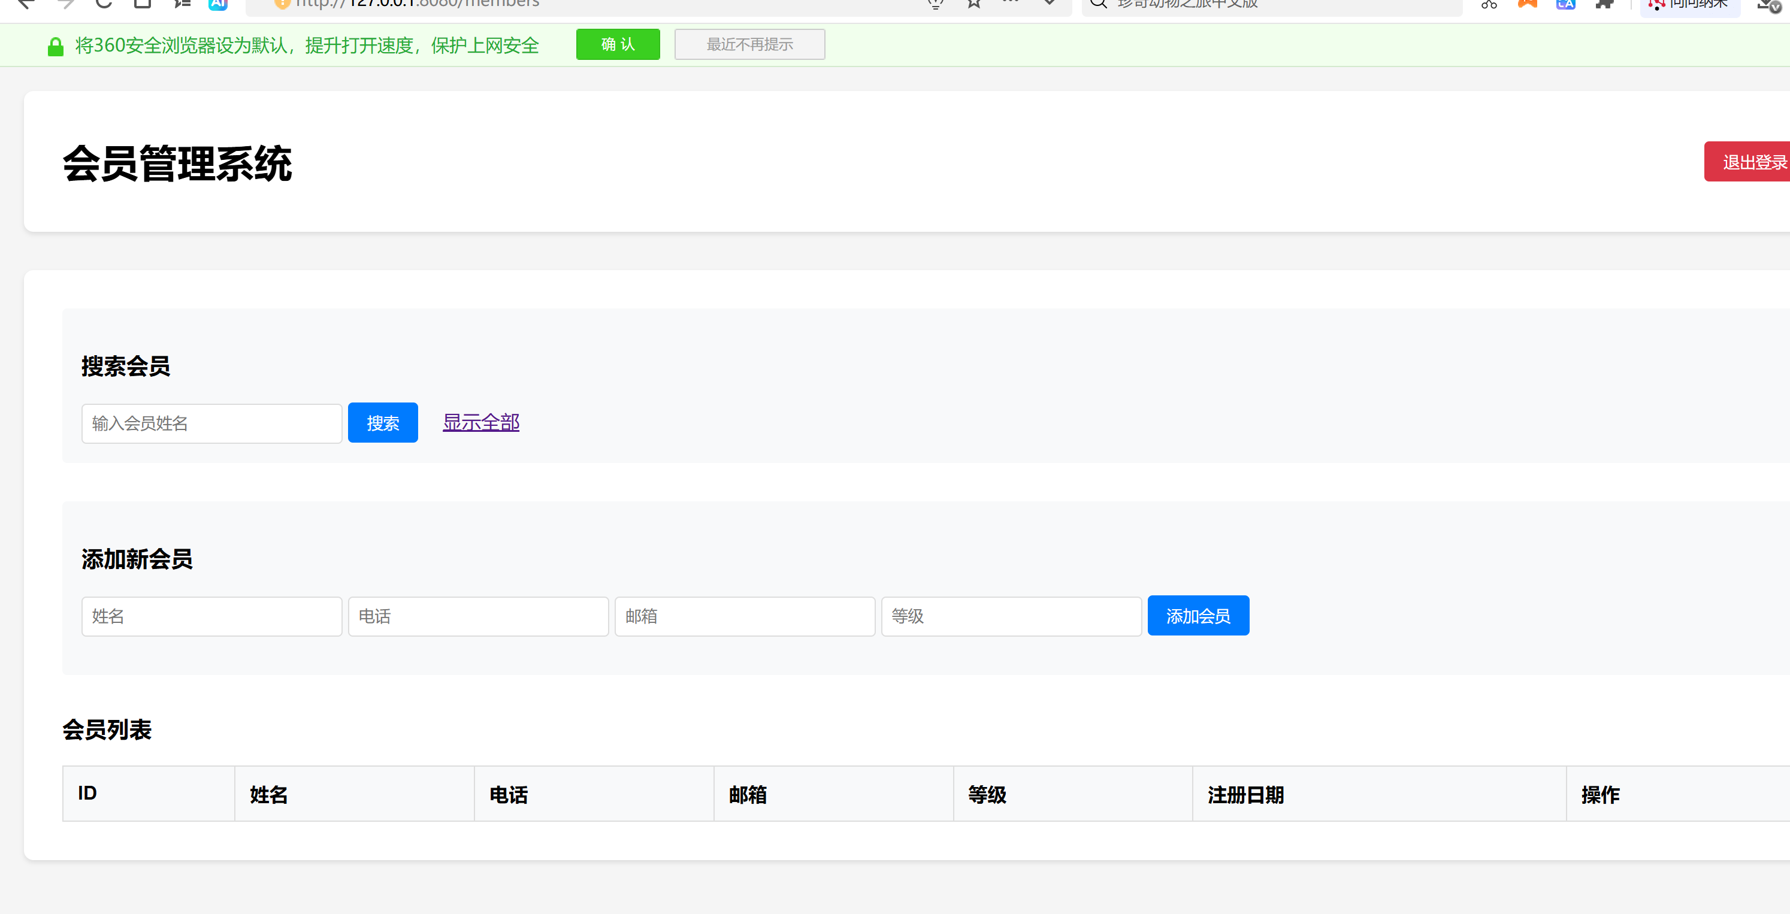1790x914 pixels.
Task: Click 显示全部 to show all members
Action: [x=481, y=422]
